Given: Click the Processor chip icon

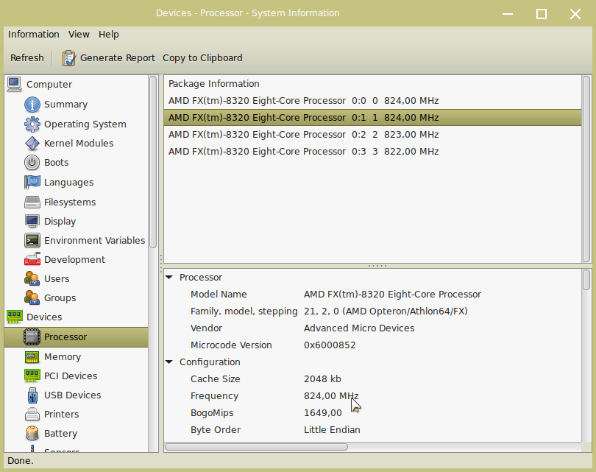Looking at the screenshot, I should tap(32, 337).
